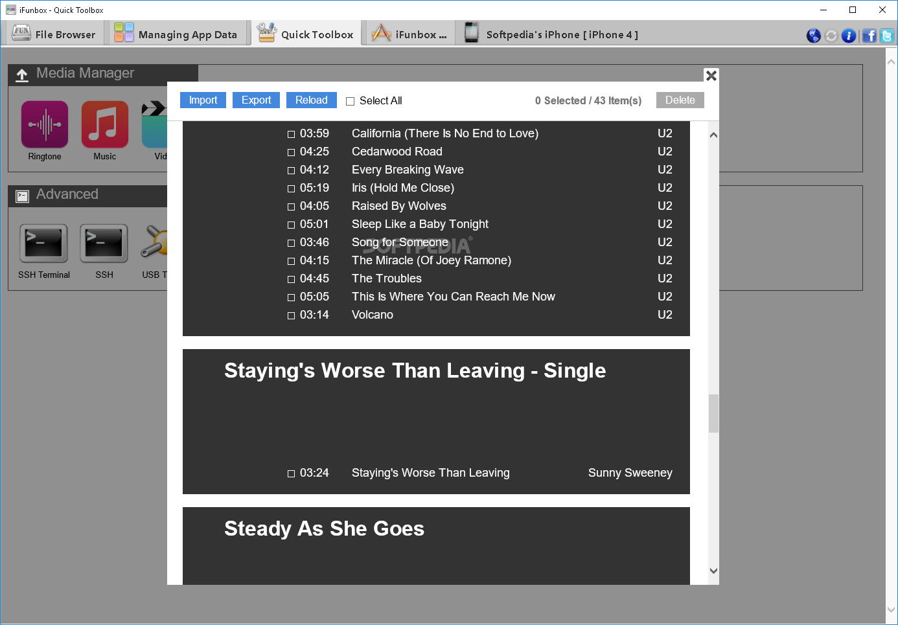
Task: Check This Is Where You Can Reach Me Now checkbox
Action: point(292,297)
